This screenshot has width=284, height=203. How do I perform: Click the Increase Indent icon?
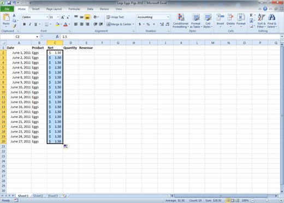tap(101, 24)
